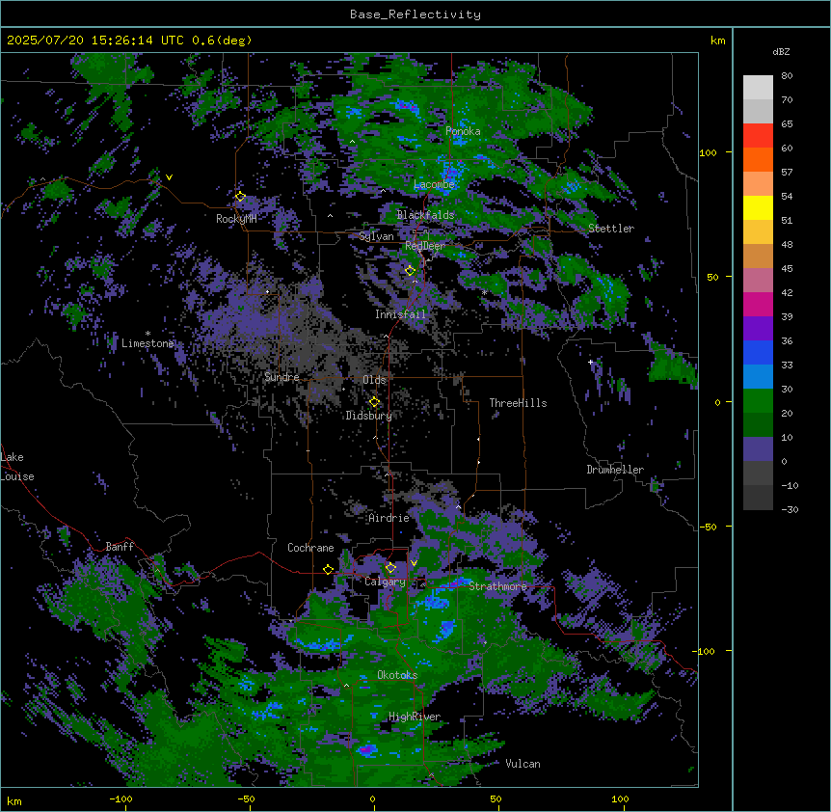The image size is (831, 812).
Task: Click the Sylvan label
Action: [376, 236]
